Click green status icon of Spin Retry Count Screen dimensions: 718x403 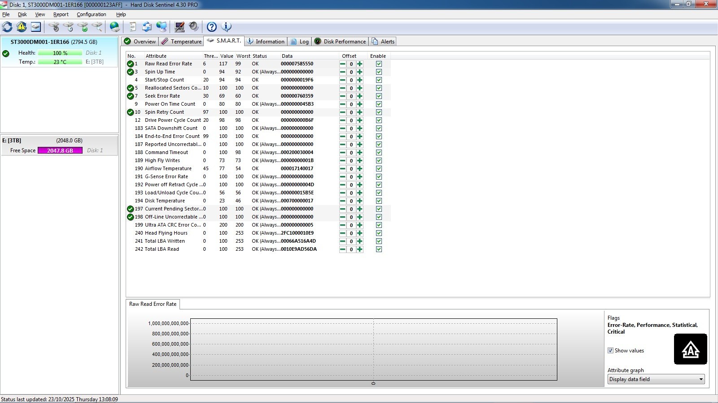(x=131, y=112)
